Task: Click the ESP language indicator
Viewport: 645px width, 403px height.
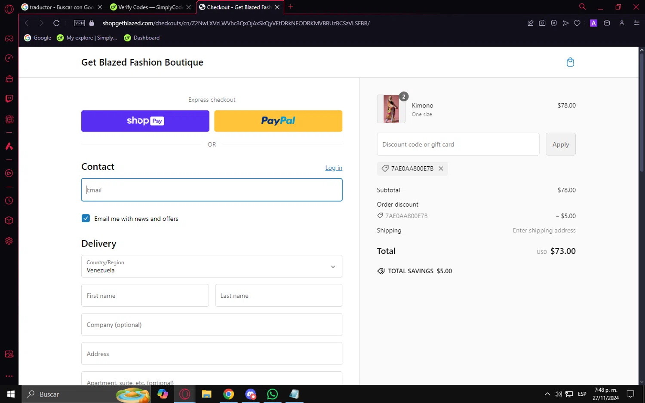Action: [x=582, y=394]
